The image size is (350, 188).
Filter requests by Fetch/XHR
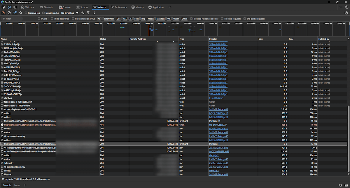(x=109, y=19)
